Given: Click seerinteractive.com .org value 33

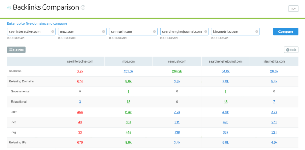Looking at the screenshot, I should click(x=80, y=132).
